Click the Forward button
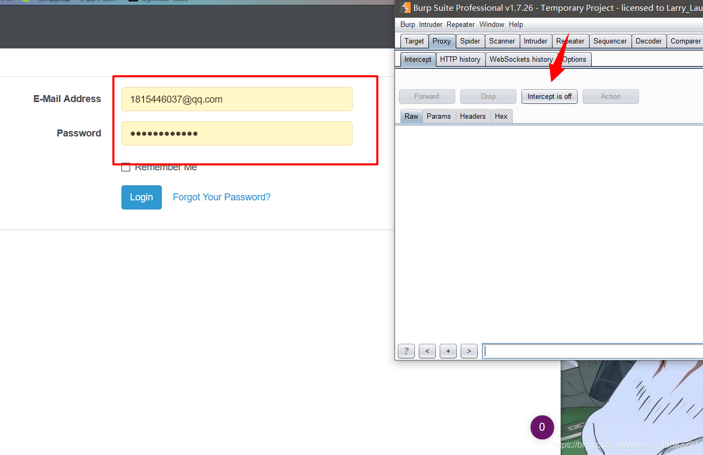Screen dimensions: 703x455 [427, 97]
